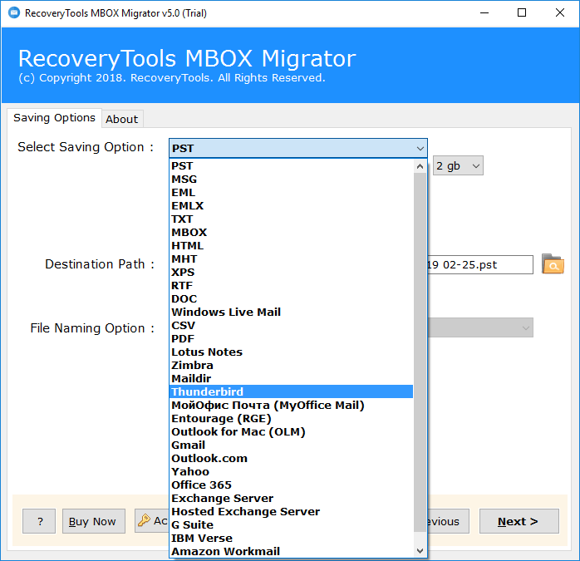Choose Lotus Notes from the list
Viewport: 580px width, 561px height.
[x=292, y=352]
